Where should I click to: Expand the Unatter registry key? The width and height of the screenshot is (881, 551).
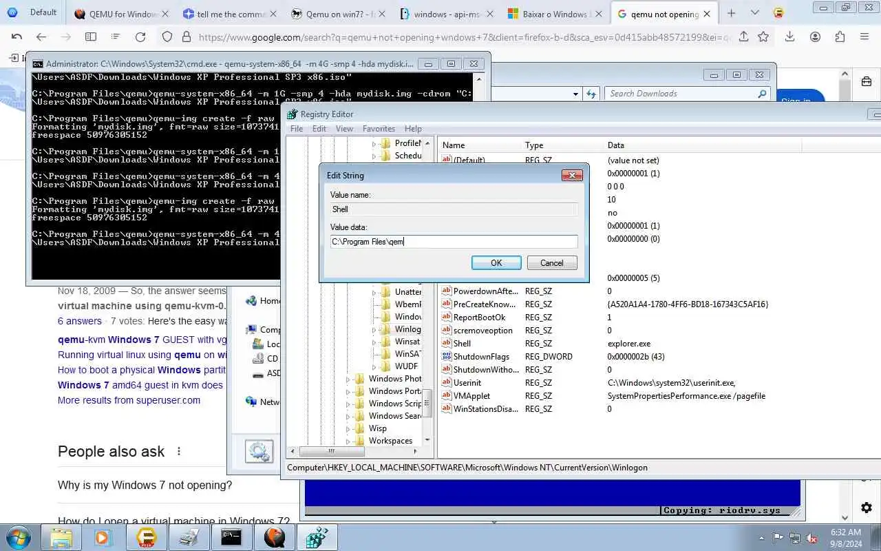[374, 293]
